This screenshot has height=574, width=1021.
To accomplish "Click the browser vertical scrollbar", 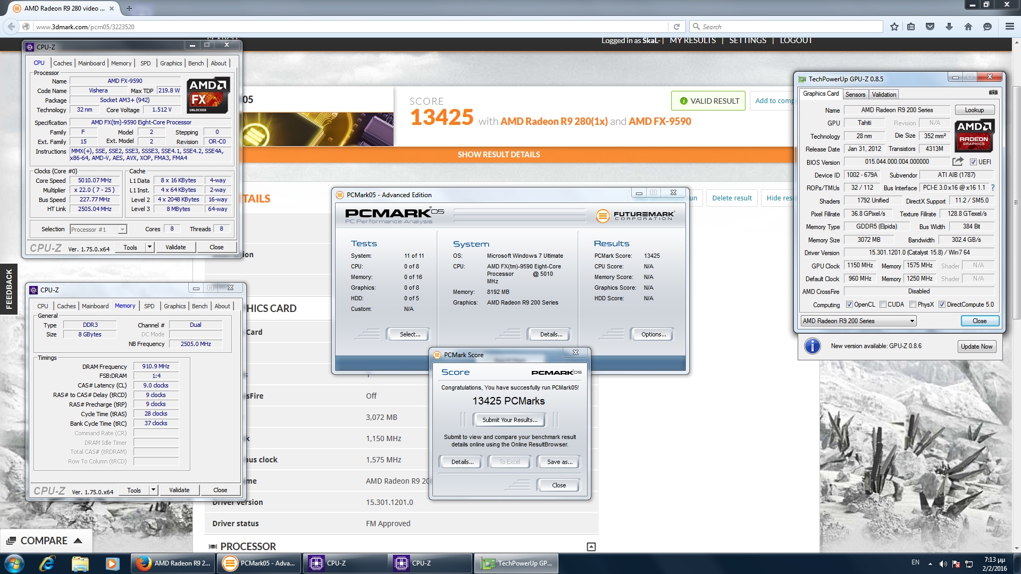I will [x=1016, y=202].
